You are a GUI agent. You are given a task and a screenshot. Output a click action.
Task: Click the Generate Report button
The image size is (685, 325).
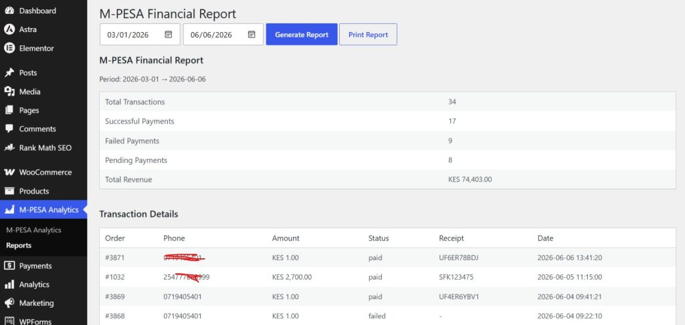tap(302, 35)
